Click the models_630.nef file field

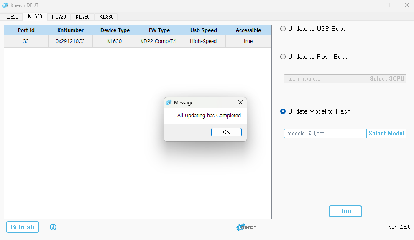325,133
